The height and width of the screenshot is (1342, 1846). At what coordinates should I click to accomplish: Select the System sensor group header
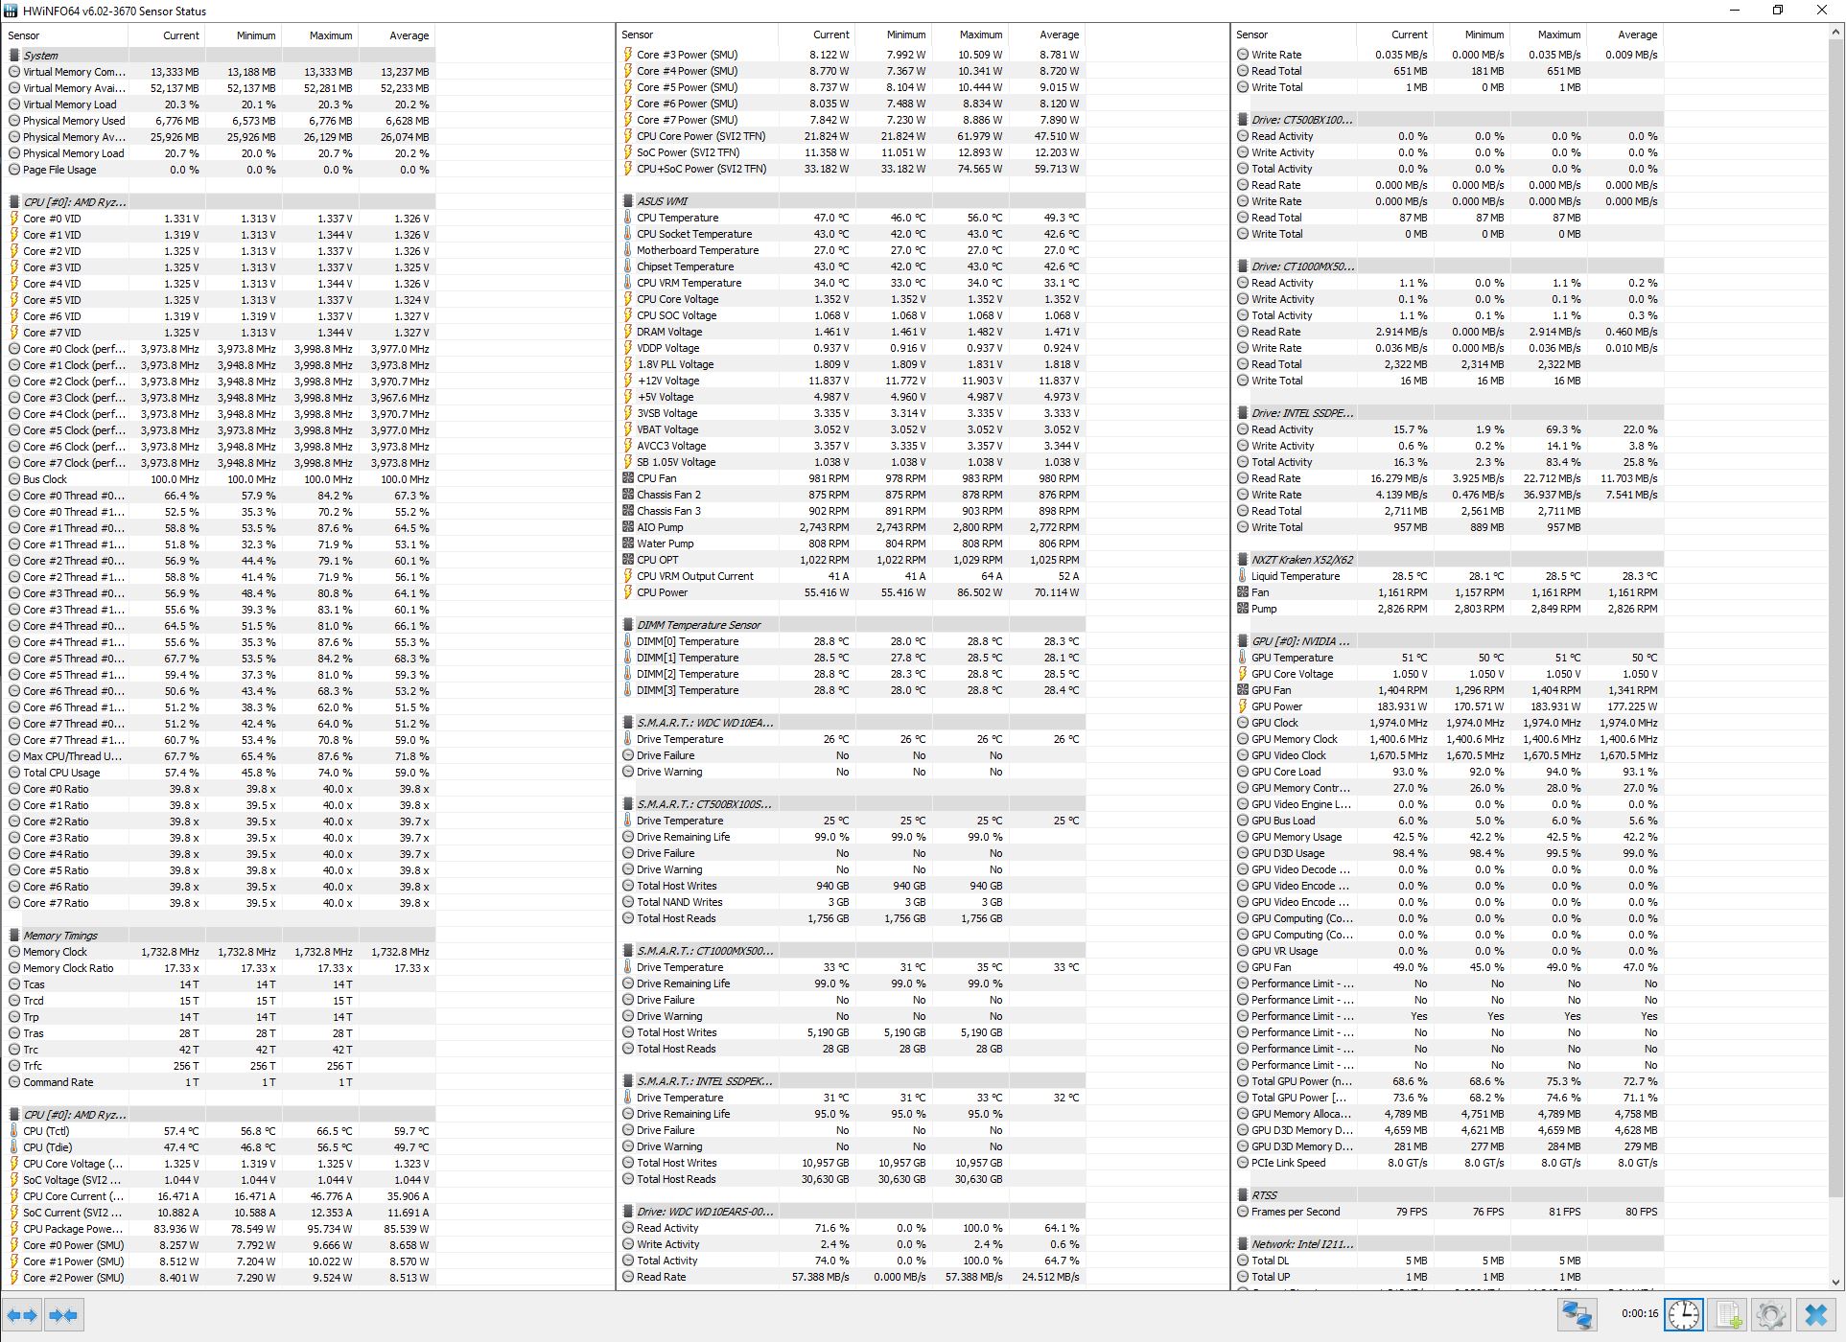tap(41, 56)
